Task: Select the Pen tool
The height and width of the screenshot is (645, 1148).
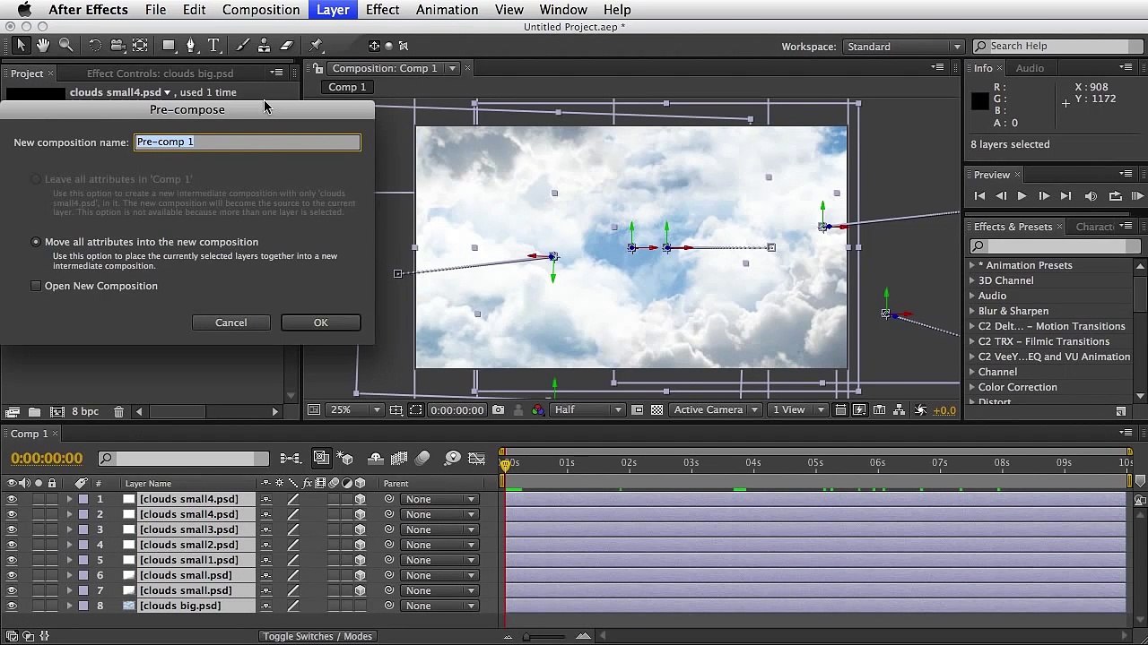Action: tap(190, 46)
